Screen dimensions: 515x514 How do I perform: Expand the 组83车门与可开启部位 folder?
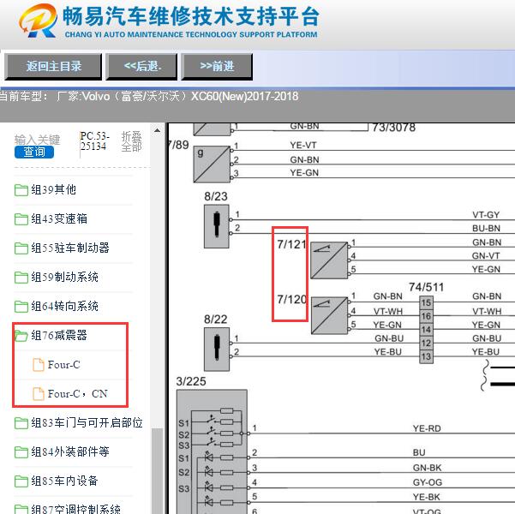pos(87,422)
